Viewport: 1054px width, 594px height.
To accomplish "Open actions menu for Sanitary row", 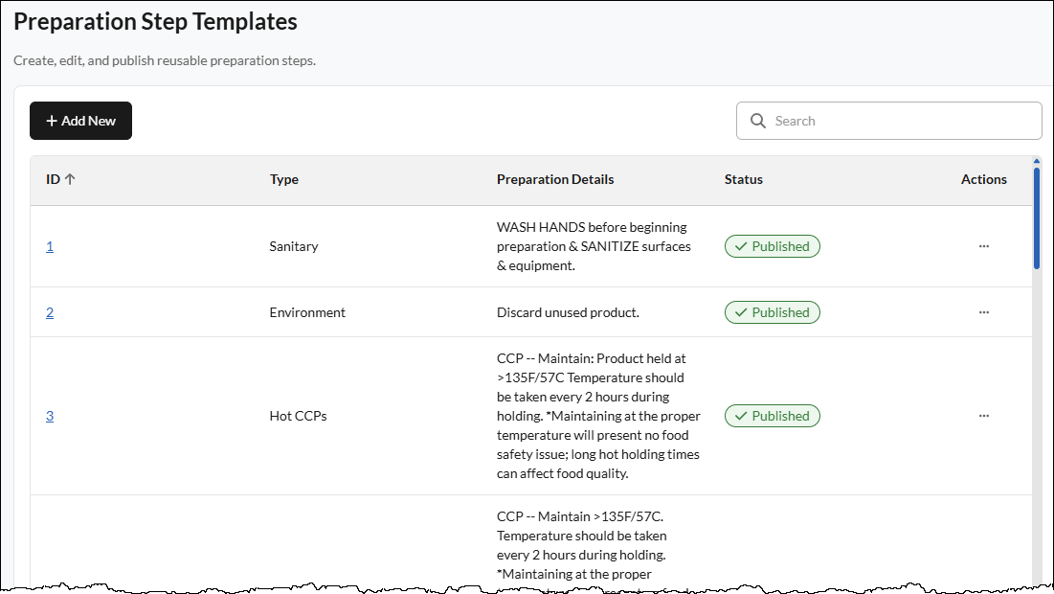I will click(x=984, y=246).
